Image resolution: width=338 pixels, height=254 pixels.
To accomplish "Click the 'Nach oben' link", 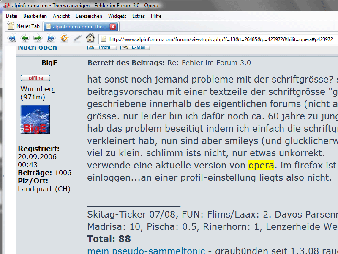I will tap(37, 47).
